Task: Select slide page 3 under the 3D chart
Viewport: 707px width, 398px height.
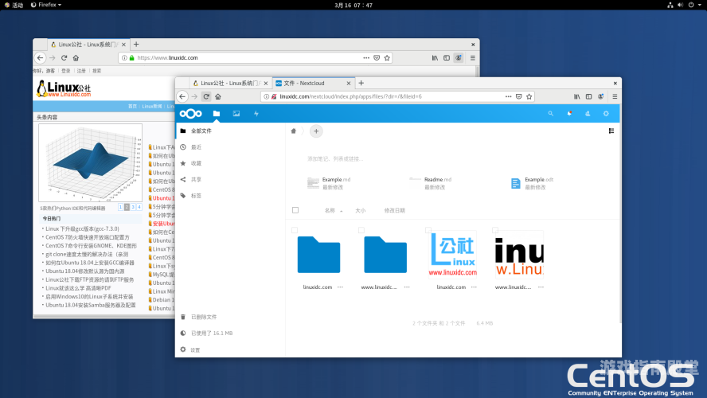Action: pos(133,207)
